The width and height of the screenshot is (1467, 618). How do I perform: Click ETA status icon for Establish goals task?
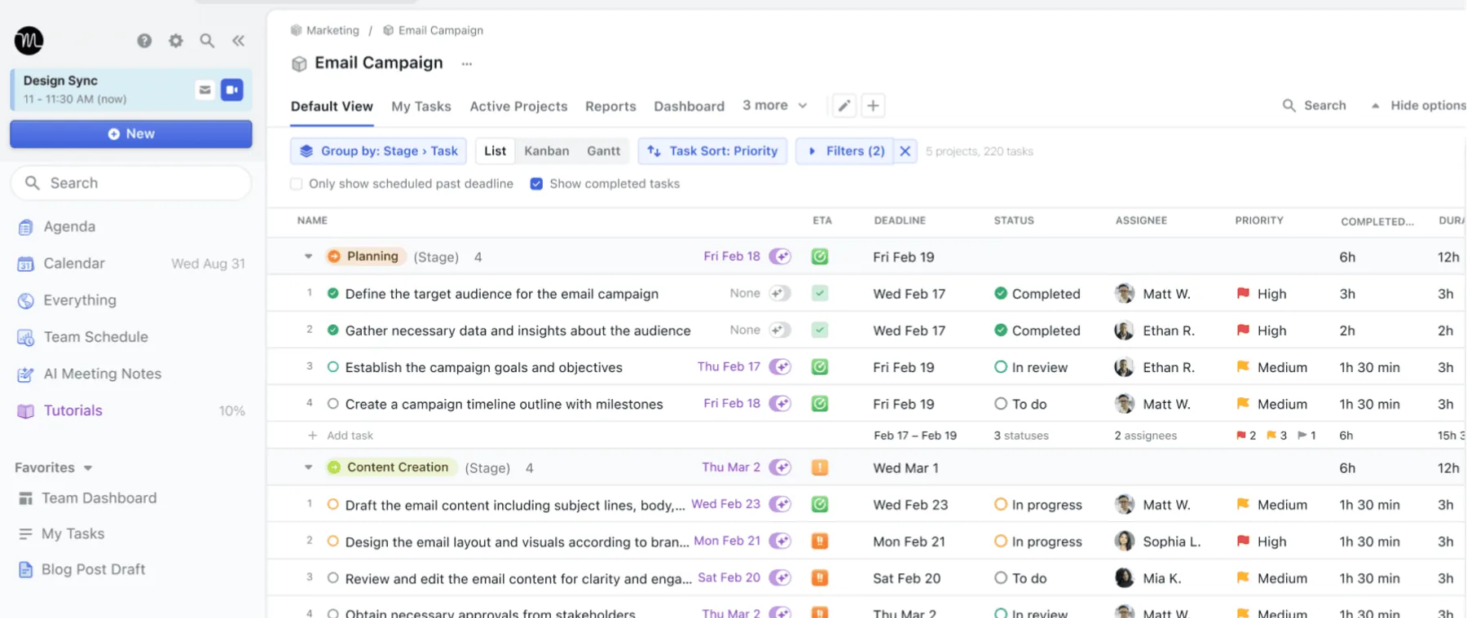(820, 367)
